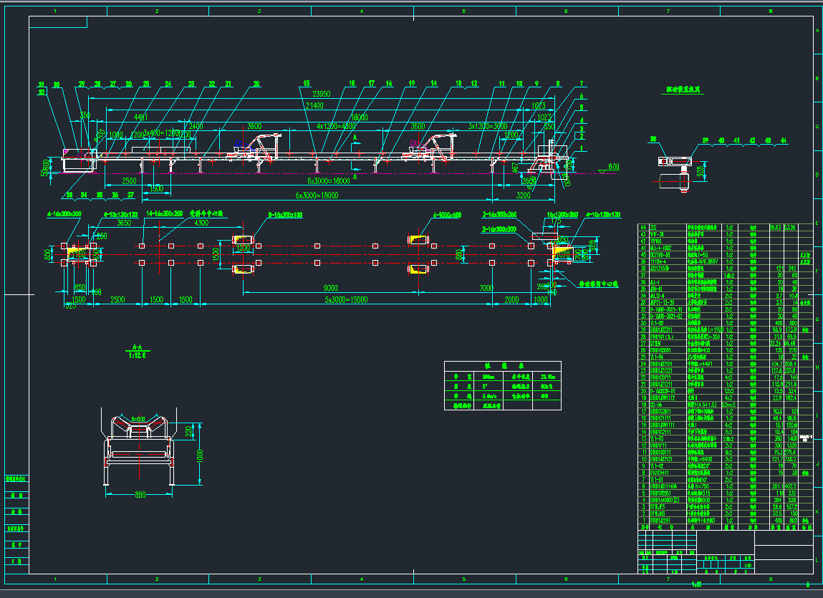This screenshot has width=823, height=598.
Task: Select the CC-56 code in parts row 18
Action: click(x=656, y=405)
